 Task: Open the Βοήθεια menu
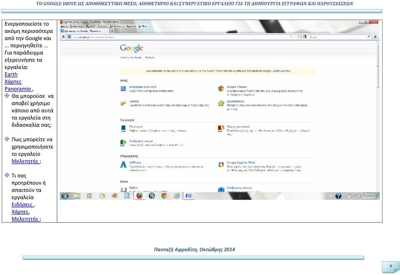tap(143, 26)
